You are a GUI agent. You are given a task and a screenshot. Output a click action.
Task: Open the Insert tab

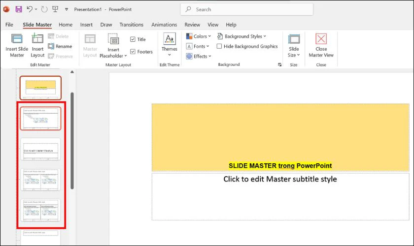tap(86, 25)
